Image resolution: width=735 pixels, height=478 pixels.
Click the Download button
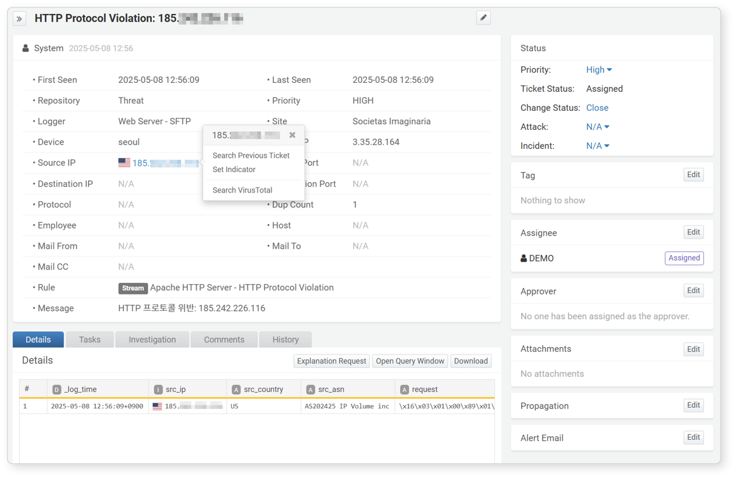[470, 362]
